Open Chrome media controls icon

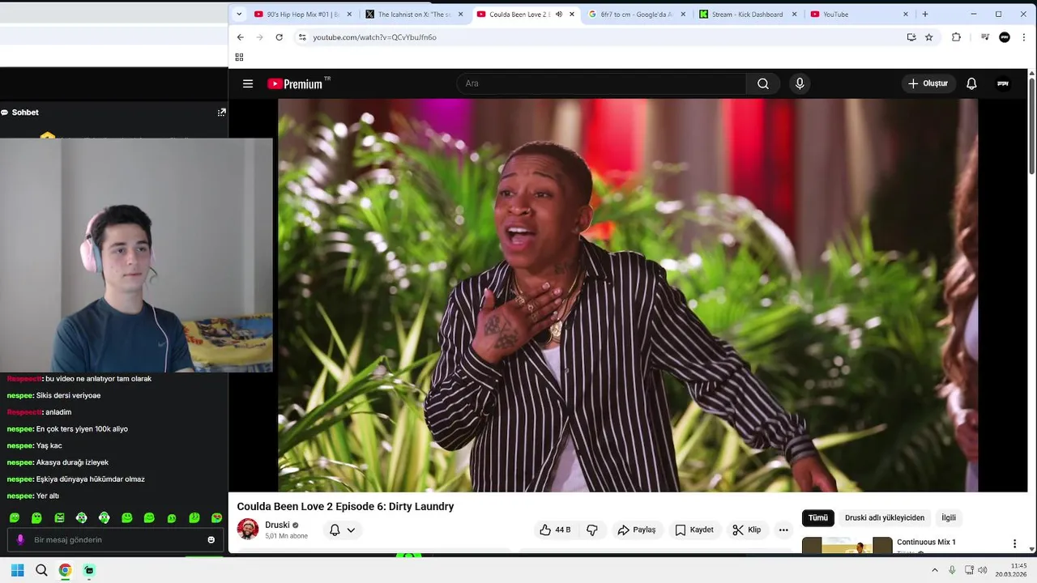[x=985, y=37]
